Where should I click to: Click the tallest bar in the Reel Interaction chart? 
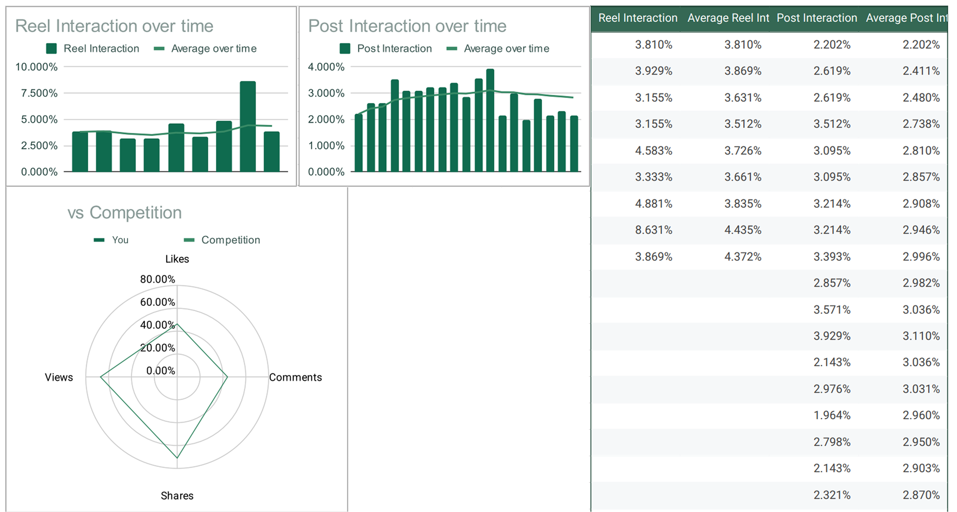coord(248,126)
